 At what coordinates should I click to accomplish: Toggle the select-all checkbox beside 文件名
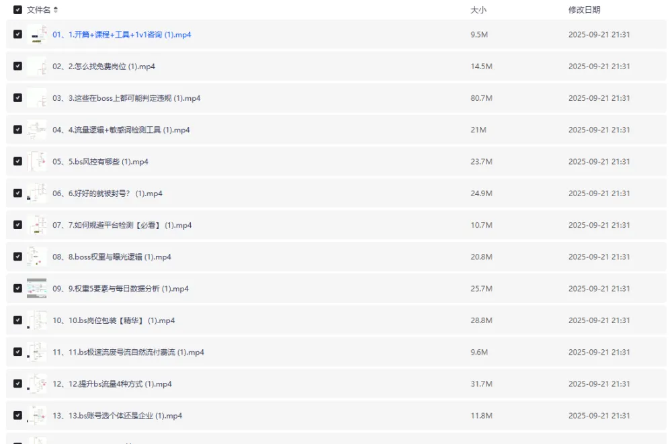(17, 10)
